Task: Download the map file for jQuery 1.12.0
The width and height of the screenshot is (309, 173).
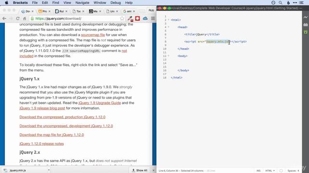Action: pyautogui.click(x=52, y=135)
